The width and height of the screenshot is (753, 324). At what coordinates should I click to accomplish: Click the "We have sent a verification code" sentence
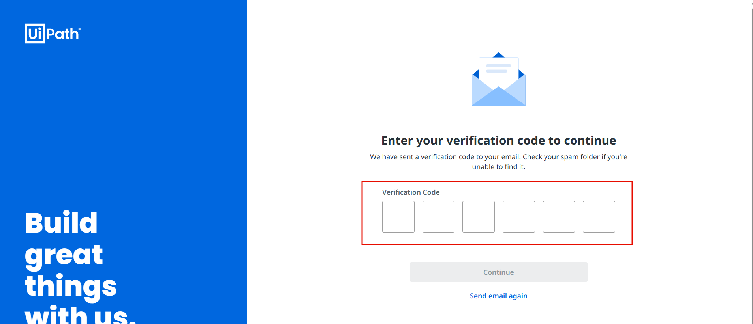coord(498,157)
